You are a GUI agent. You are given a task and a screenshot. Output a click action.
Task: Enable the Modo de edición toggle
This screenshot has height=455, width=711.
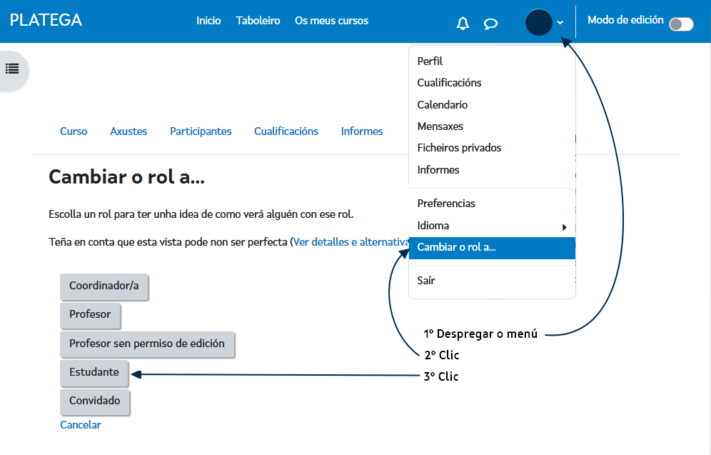(680, 24)
